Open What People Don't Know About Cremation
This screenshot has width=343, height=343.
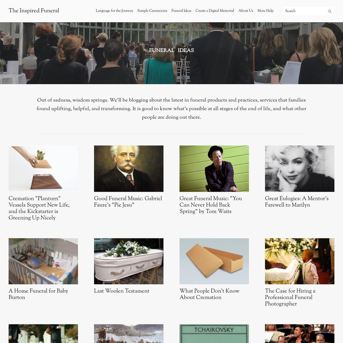point(210,294)
